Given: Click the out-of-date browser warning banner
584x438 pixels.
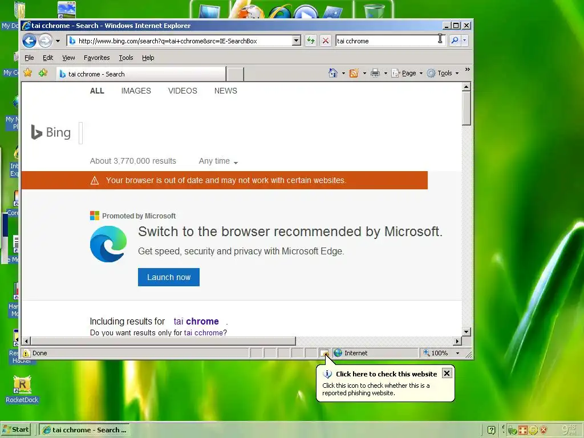Looking at the screenshot, I should coord(224,180).
